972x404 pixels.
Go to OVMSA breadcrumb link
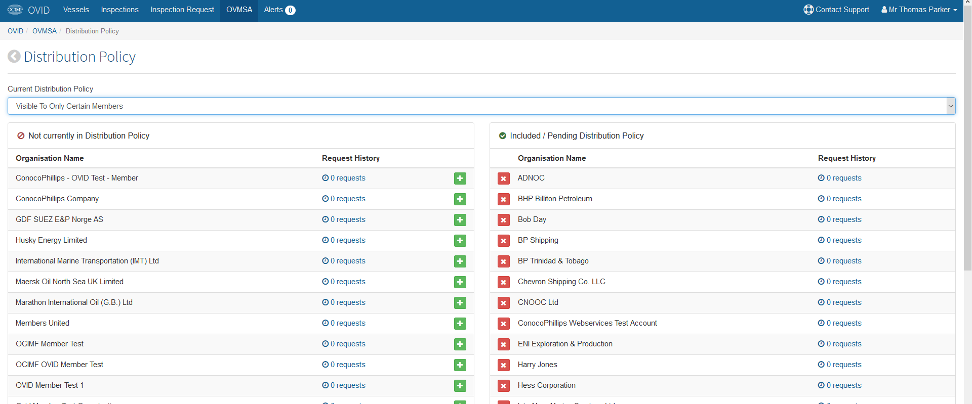tap(45, 31)
